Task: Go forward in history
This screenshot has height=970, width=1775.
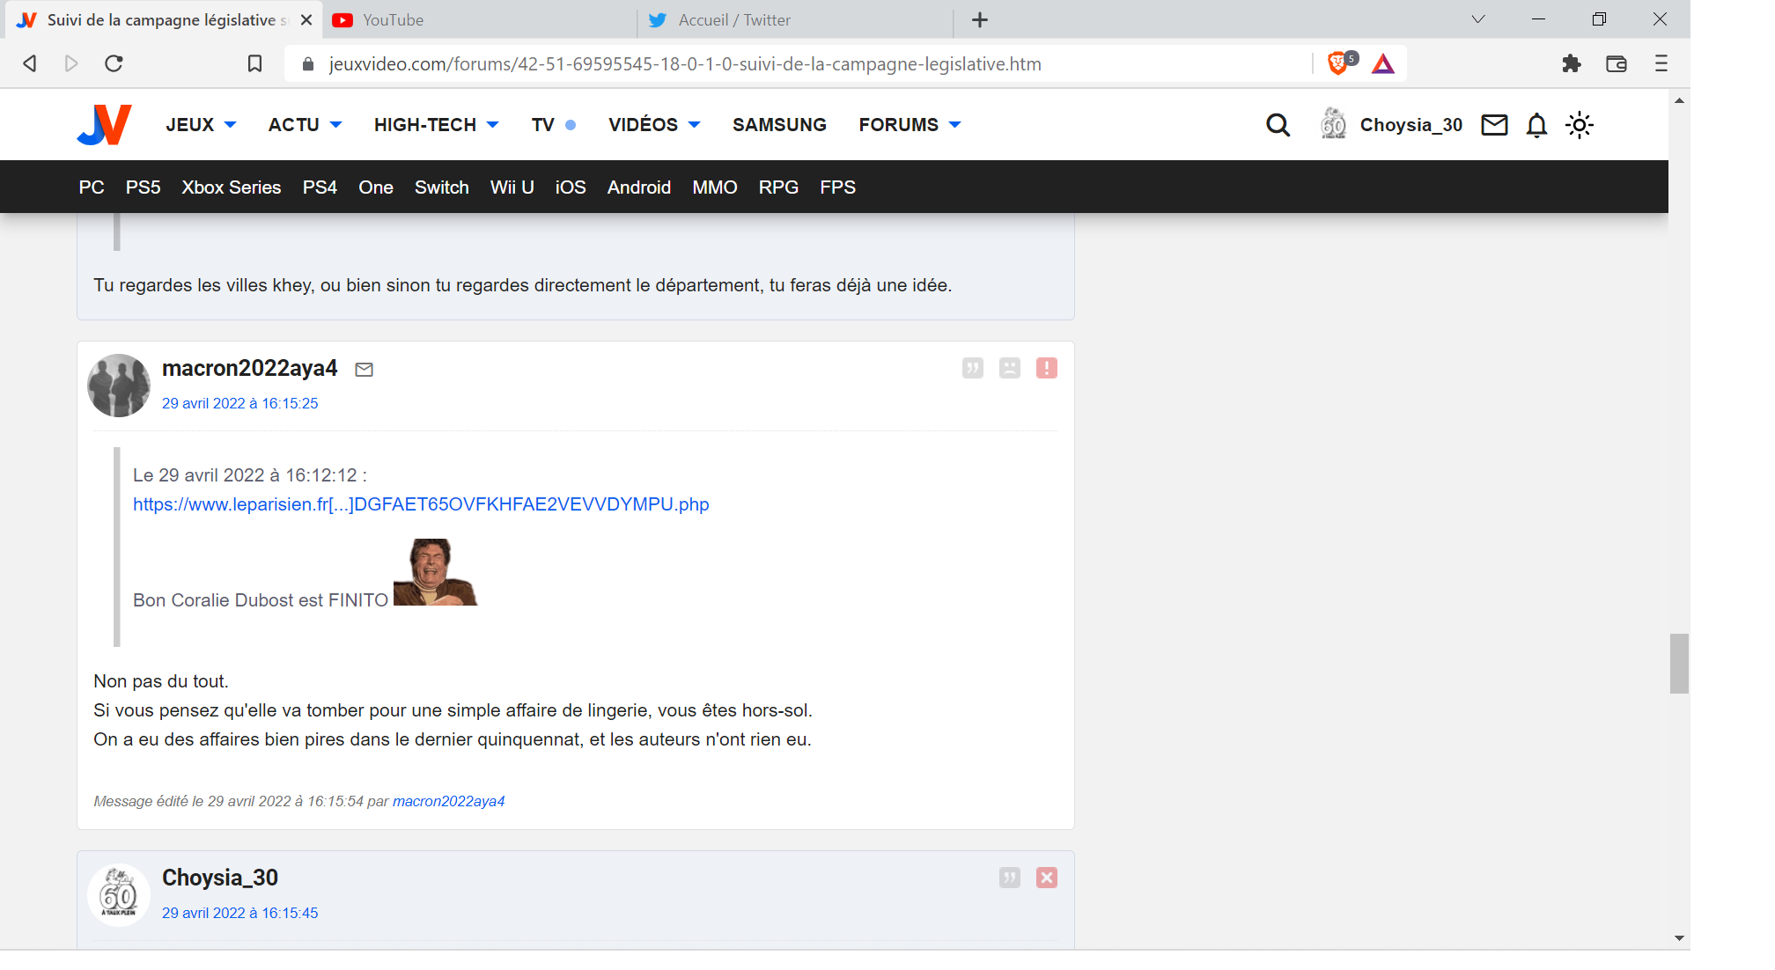Action: tap(71, 63)
